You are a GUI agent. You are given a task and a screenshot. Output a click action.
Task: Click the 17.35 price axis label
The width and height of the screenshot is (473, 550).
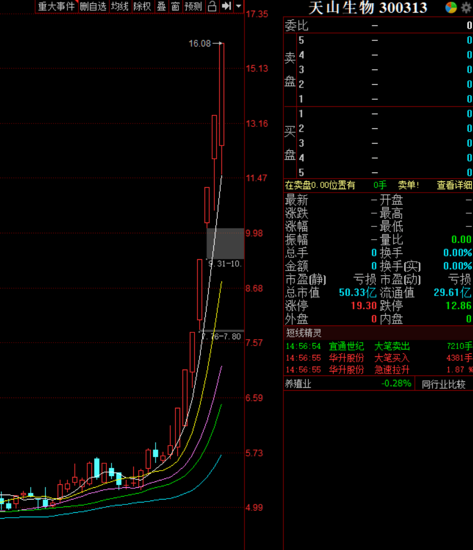(x=257, y=14)
